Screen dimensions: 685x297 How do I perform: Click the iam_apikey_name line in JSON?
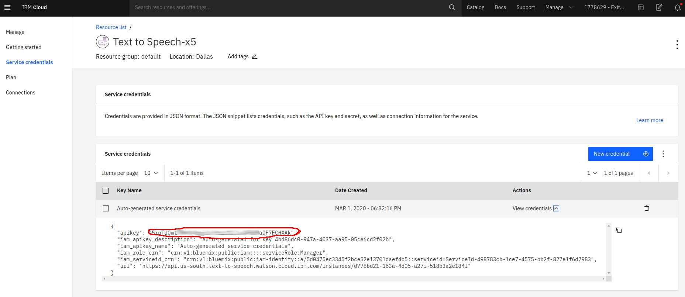point(205,246)
